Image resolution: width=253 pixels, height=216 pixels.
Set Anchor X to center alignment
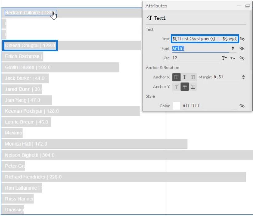pyautogui.click(x=185, y=77)
